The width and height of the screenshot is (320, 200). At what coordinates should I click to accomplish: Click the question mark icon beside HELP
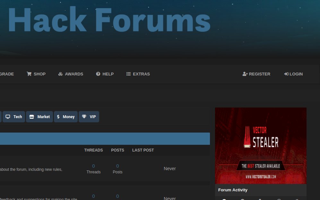(x=98, y=74)
